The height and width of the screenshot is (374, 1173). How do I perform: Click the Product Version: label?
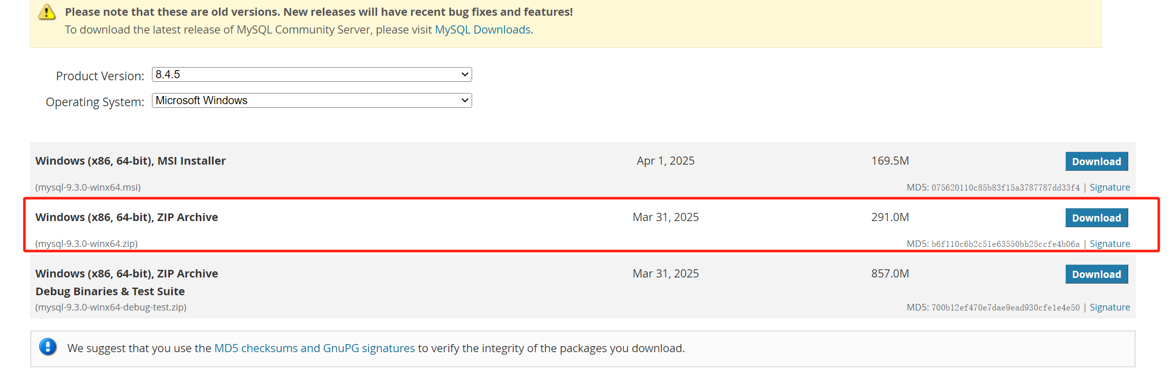[x=100, y=76]
